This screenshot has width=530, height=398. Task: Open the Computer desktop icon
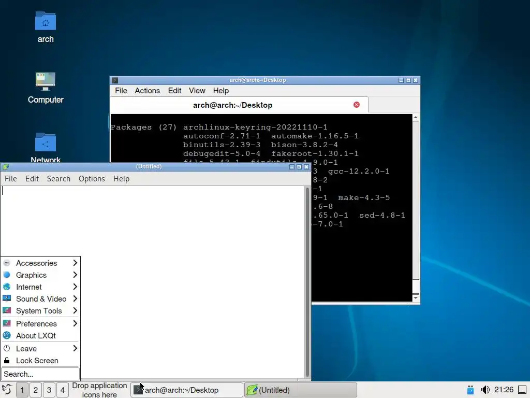coord(46,81)
